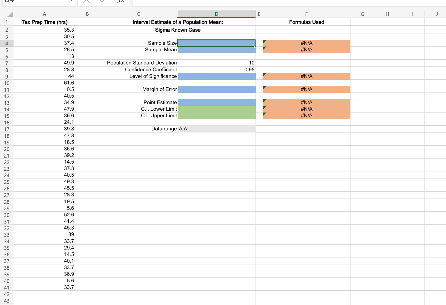Click the blue Sample Size input cell
446x305 pixels.
point(217,43)
